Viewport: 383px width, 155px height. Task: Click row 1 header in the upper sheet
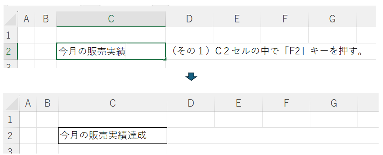point(8,35)
